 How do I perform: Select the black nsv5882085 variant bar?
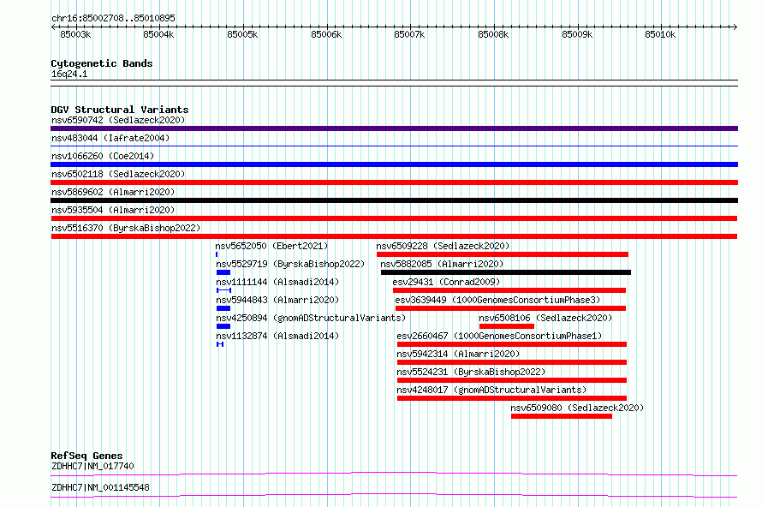click(506, 272)
